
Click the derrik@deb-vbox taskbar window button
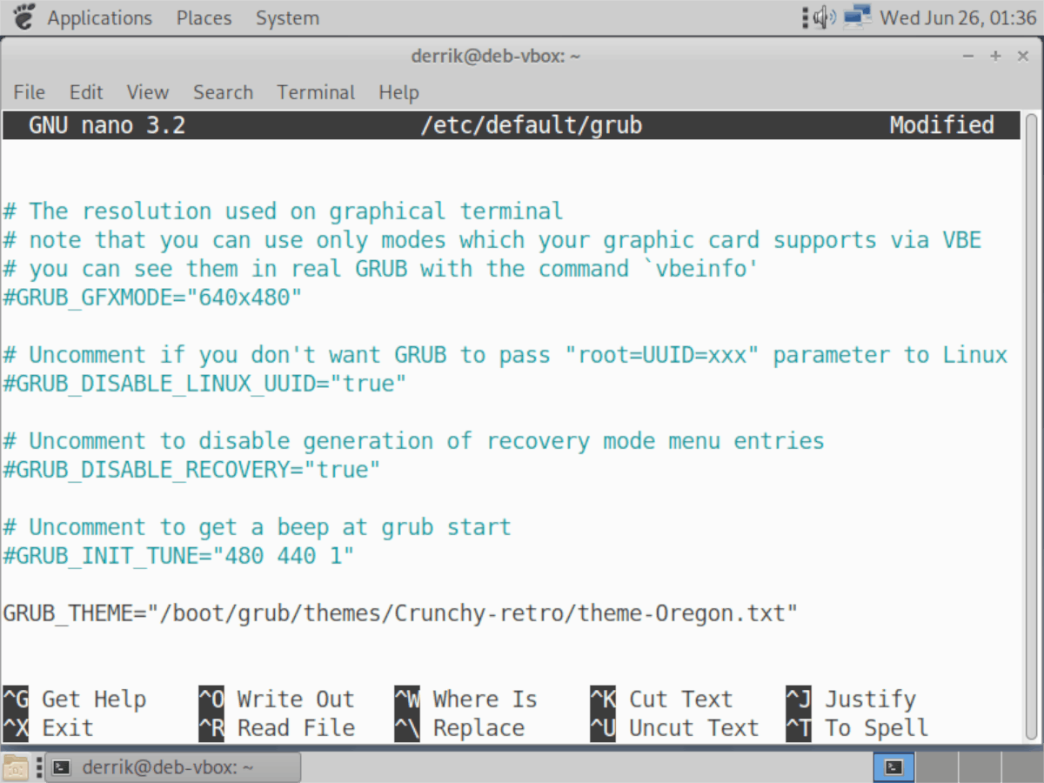click(x=171, y=766)
